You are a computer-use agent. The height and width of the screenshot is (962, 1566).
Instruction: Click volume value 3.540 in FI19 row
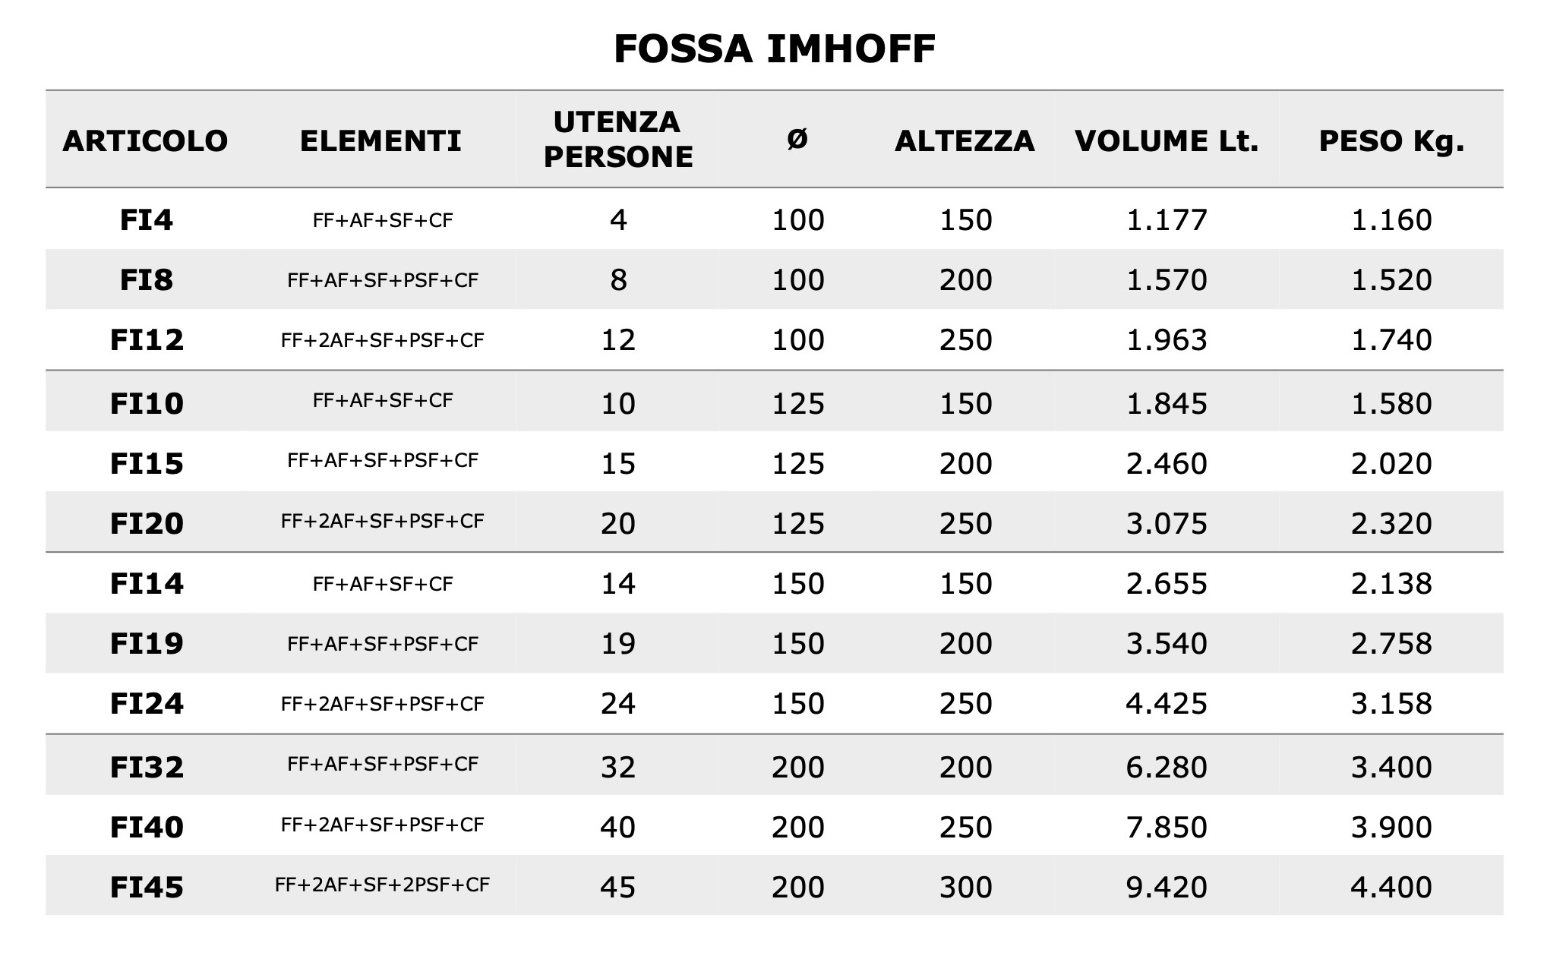click(x=1167, y=644)
